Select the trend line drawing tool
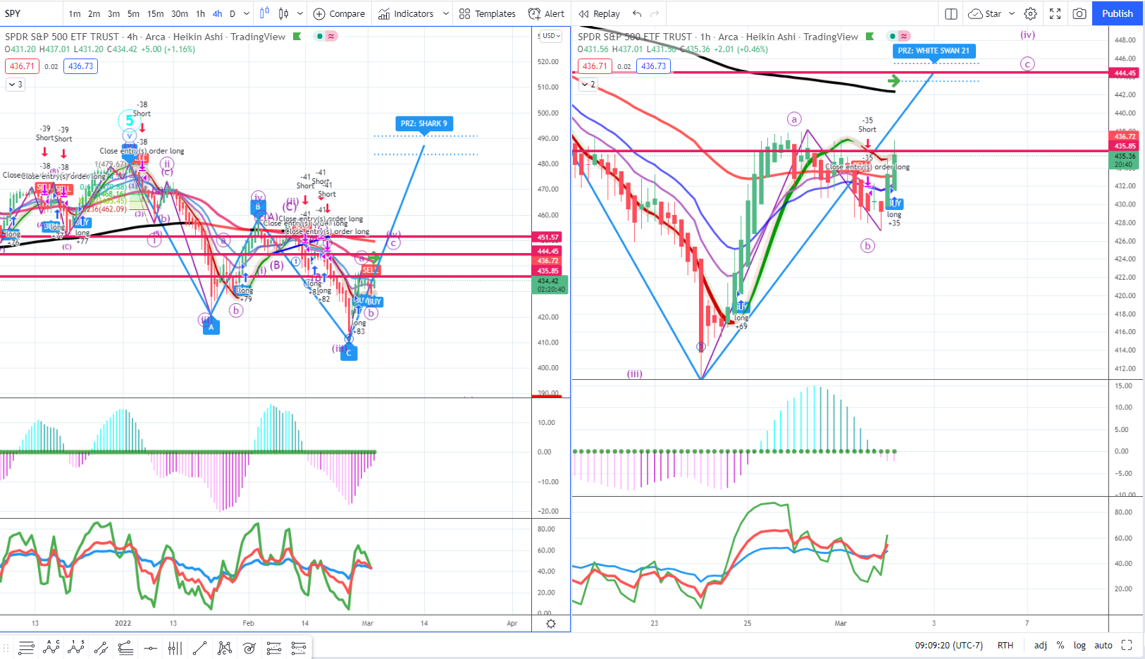The width and height of the screenshot is (1145, 659). click(199, 647)
